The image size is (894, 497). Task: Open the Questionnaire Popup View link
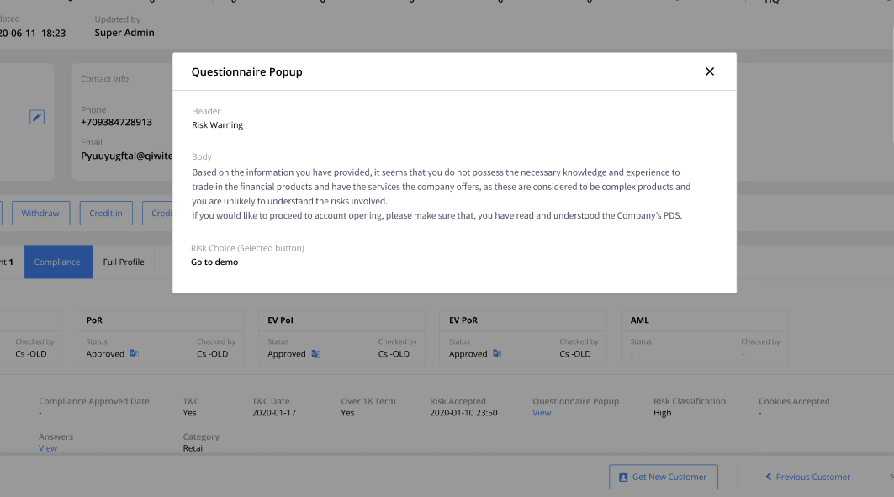542,412
